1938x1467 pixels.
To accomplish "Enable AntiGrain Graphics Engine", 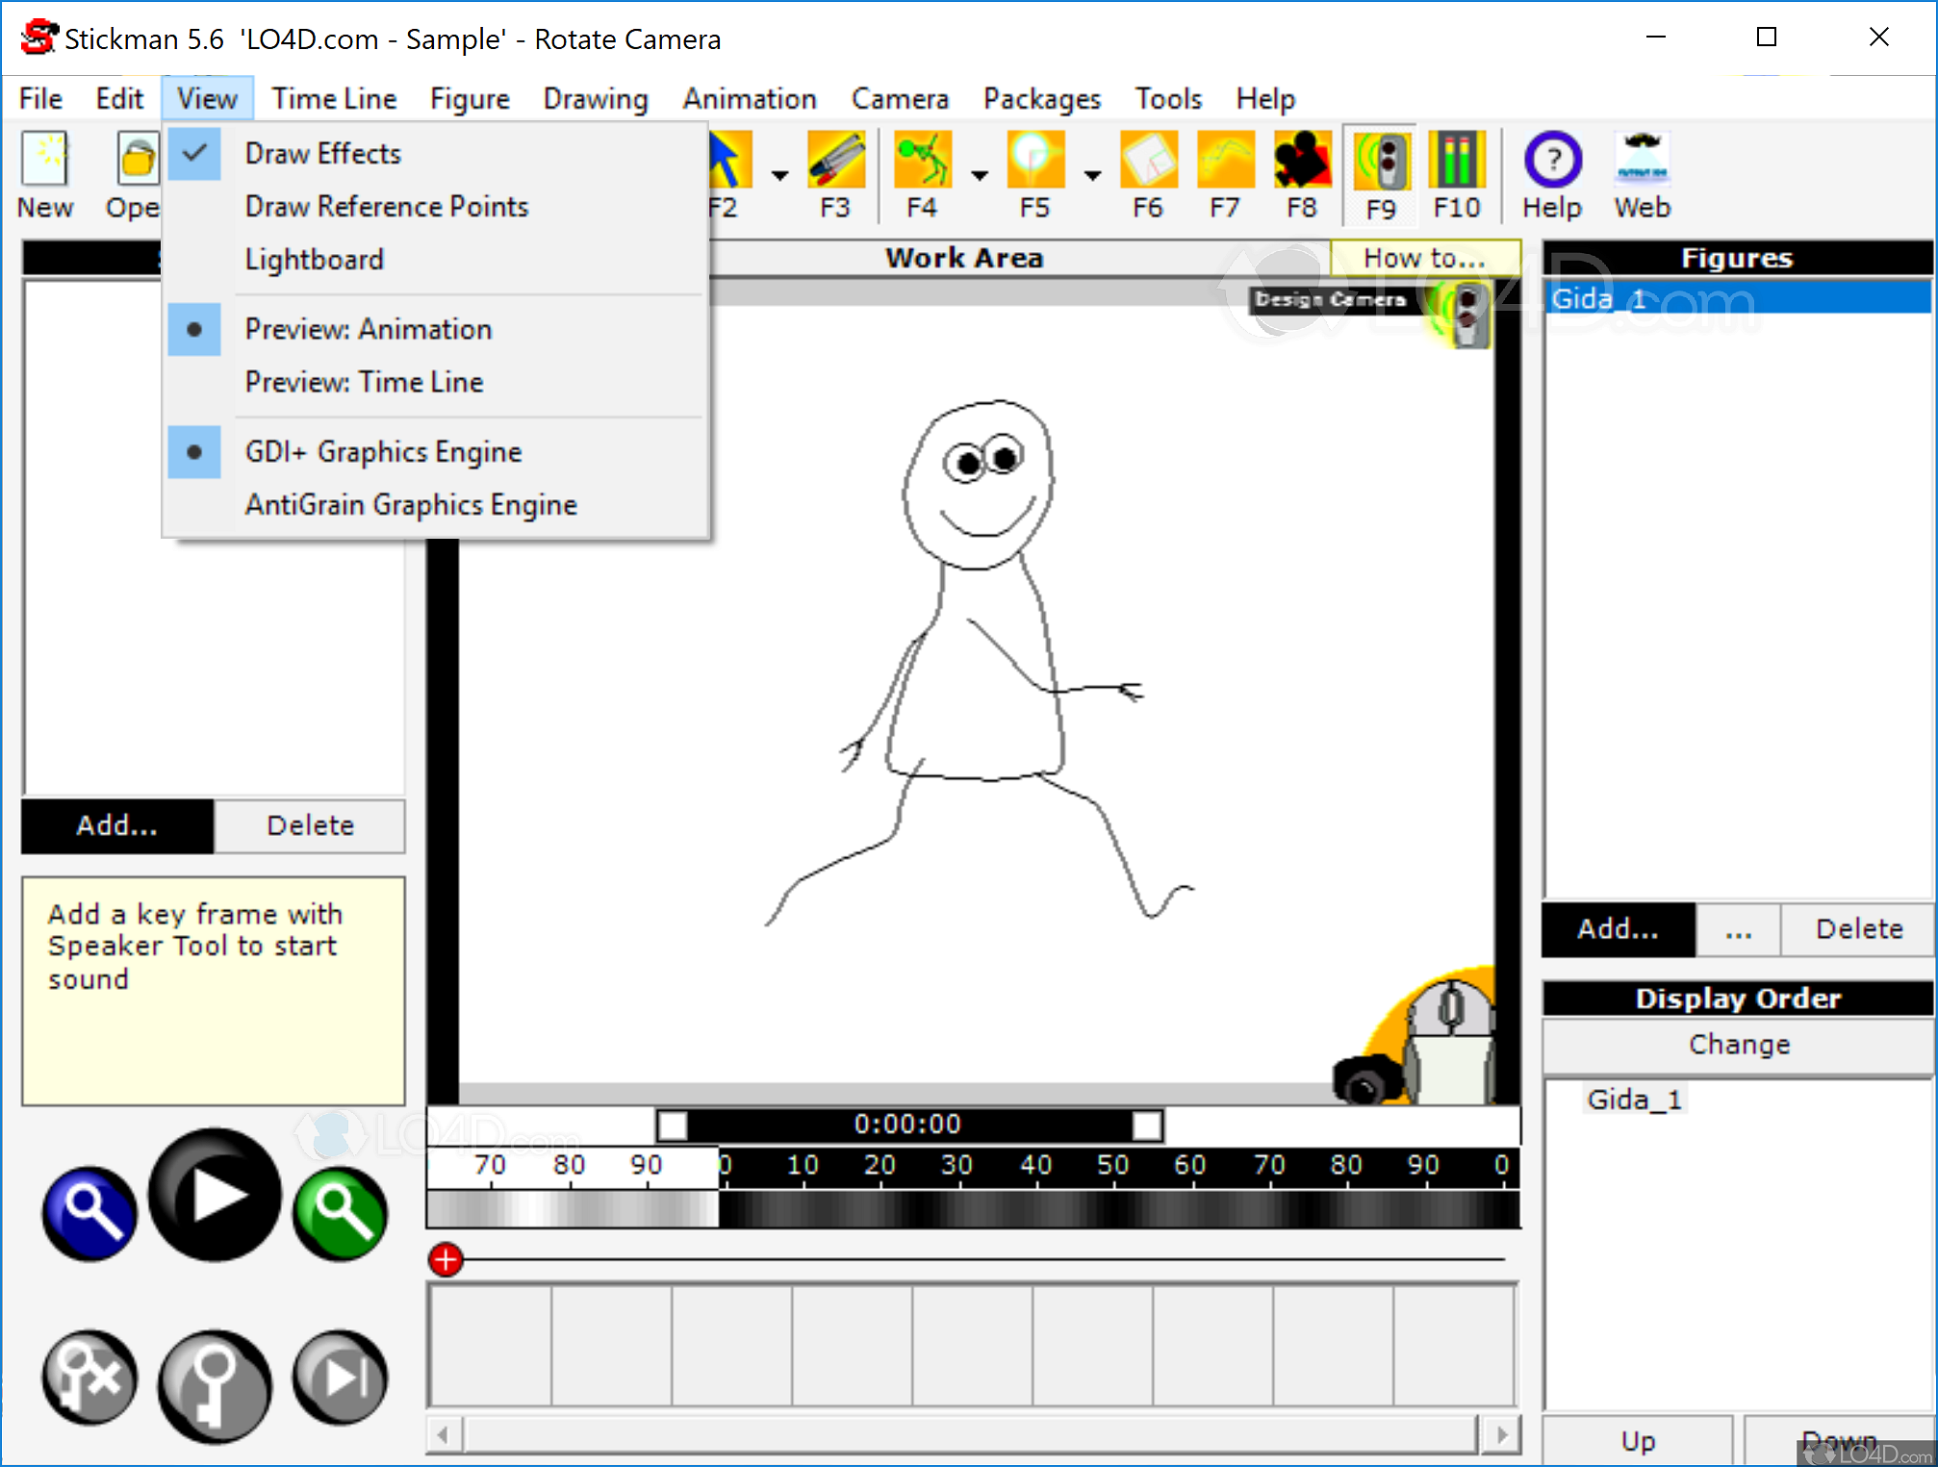I will click(x=411, y=504).
